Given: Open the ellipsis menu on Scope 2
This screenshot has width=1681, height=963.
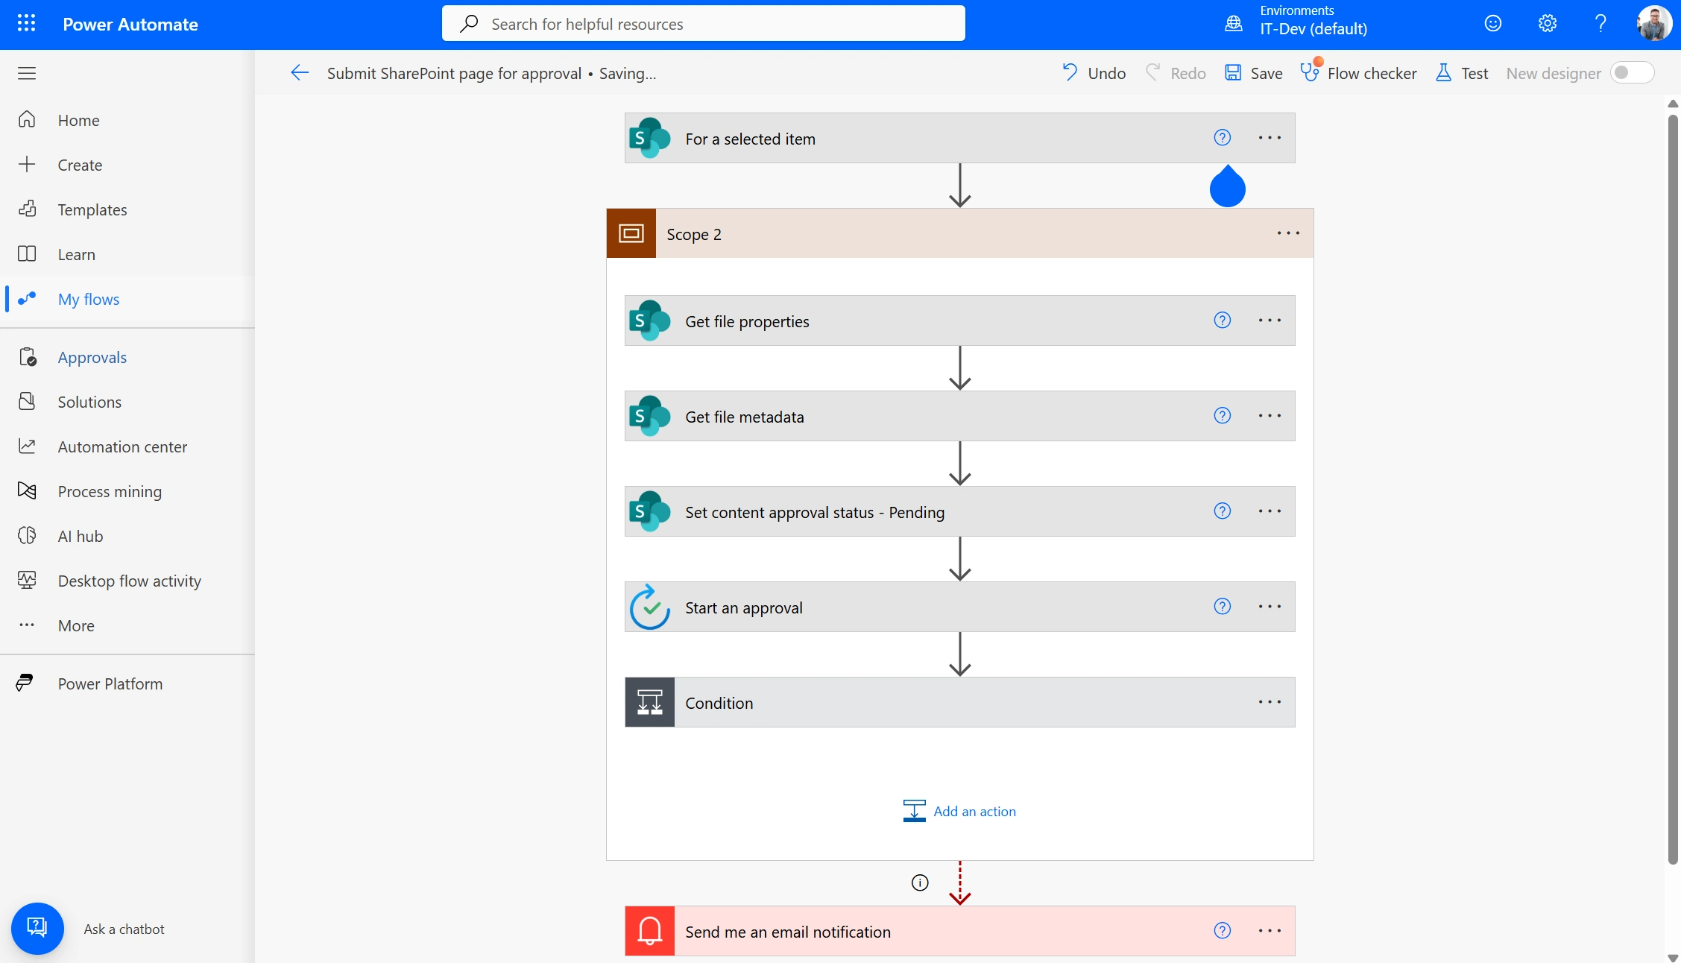Looking at the screenshot, I should pyautogui.click(x=1287, y=233).
